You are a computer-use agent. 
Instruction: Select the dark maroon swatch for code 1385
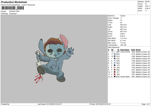(x=115, y=72)
